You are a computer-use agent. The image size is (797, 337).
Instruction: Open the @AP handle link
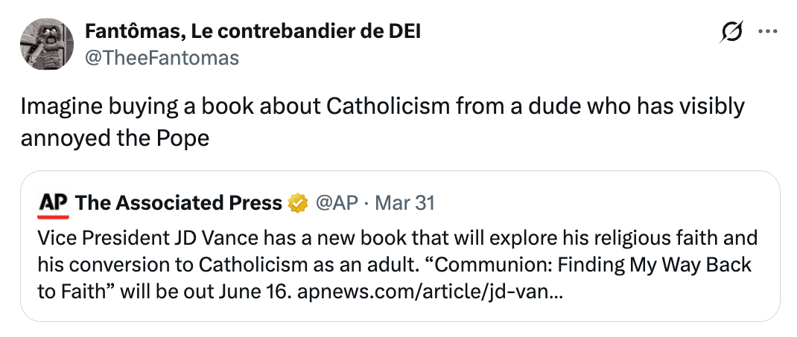[x=337, y=203]
